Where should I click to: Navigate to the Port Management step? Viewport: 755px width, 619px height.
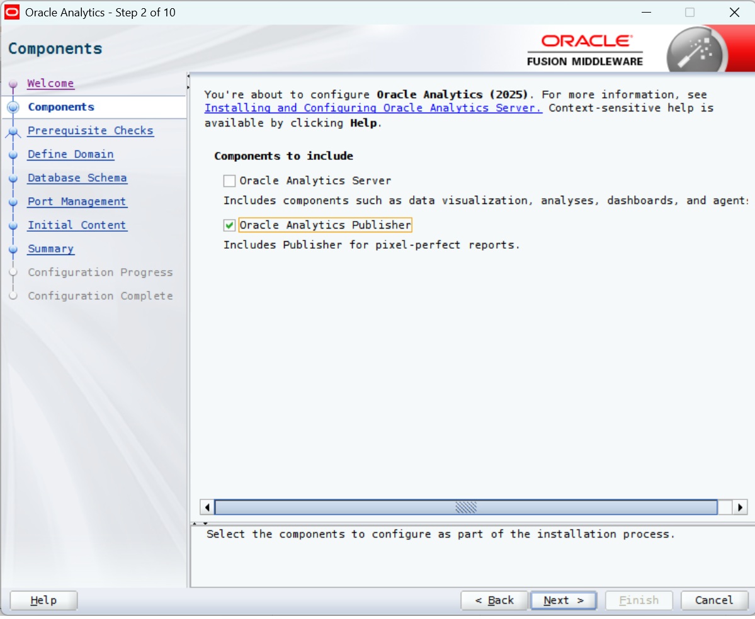pos(77,202)
